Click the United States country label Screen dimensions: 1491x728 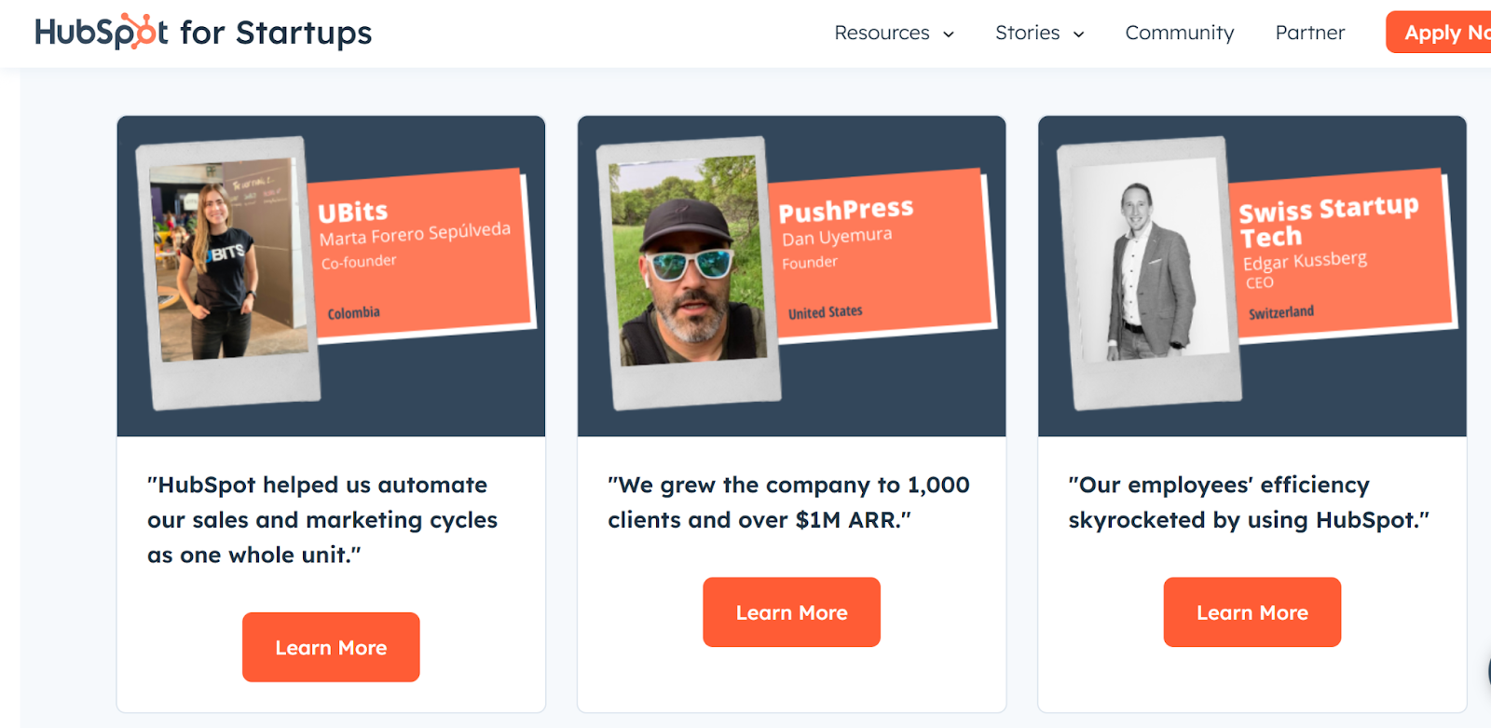point(825,312)
